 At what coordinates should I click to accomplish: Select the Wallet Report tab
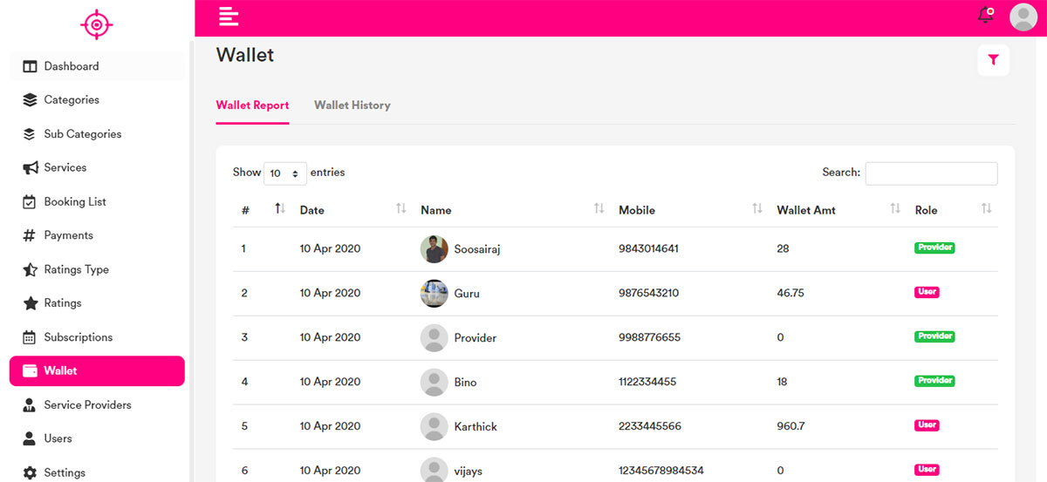coord(252,105)
